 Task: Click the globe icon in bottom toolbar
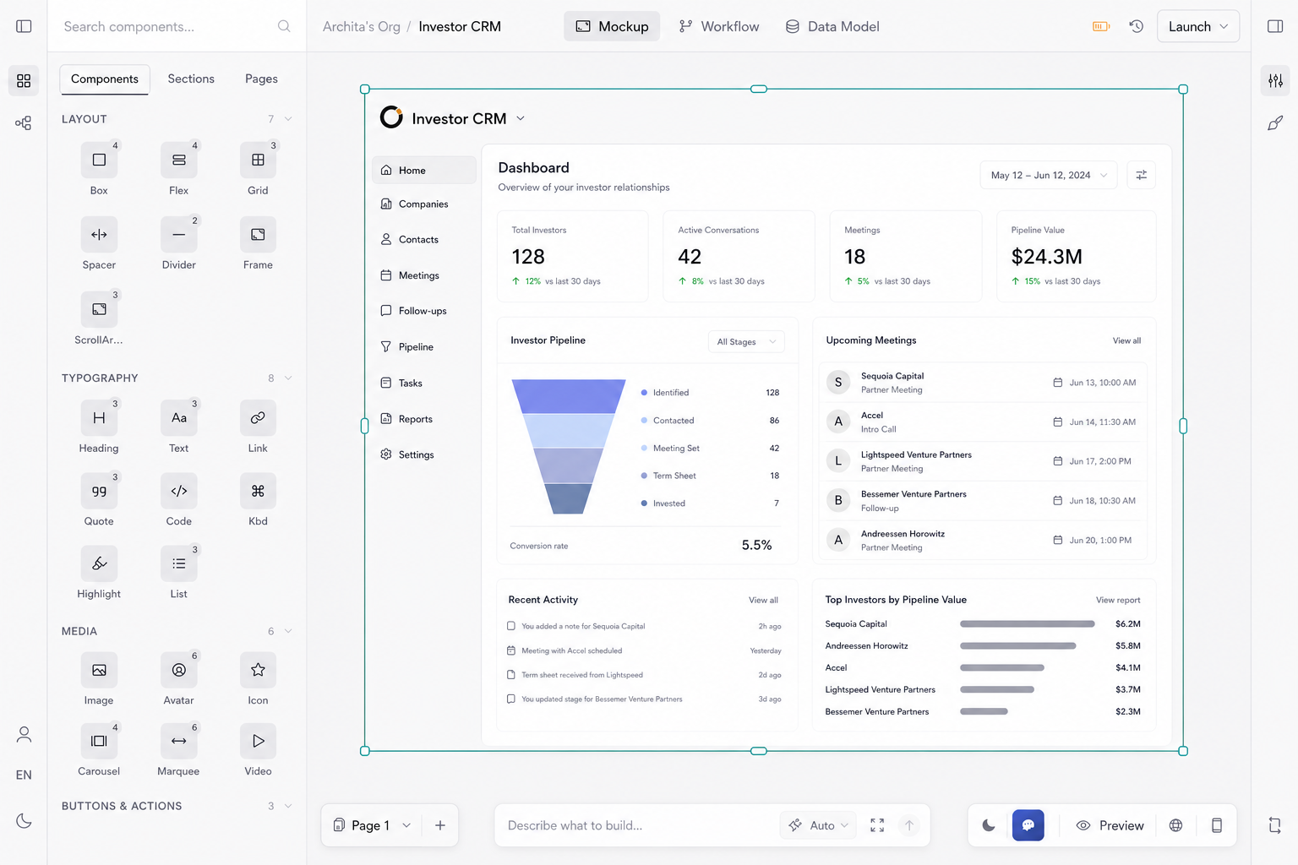pyautogui.click(x=1175, y=825)
